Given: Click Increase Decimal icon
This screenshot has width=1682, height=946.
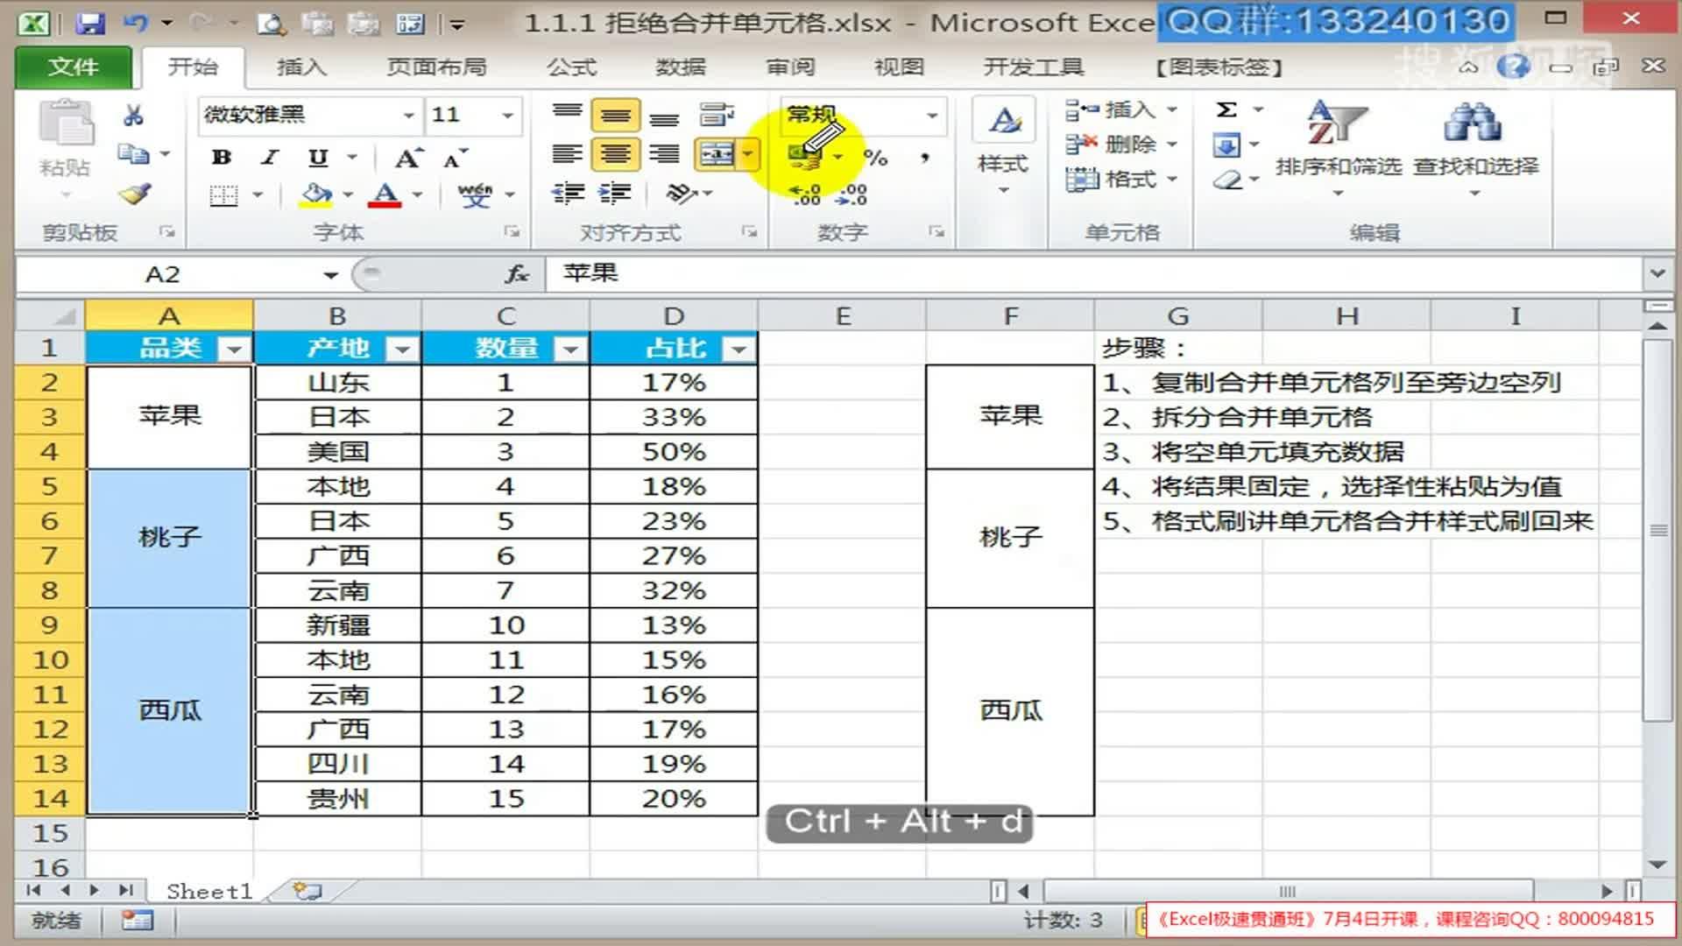Looking at the screenshot, I should pyautogui.click(x=805, y=194).
